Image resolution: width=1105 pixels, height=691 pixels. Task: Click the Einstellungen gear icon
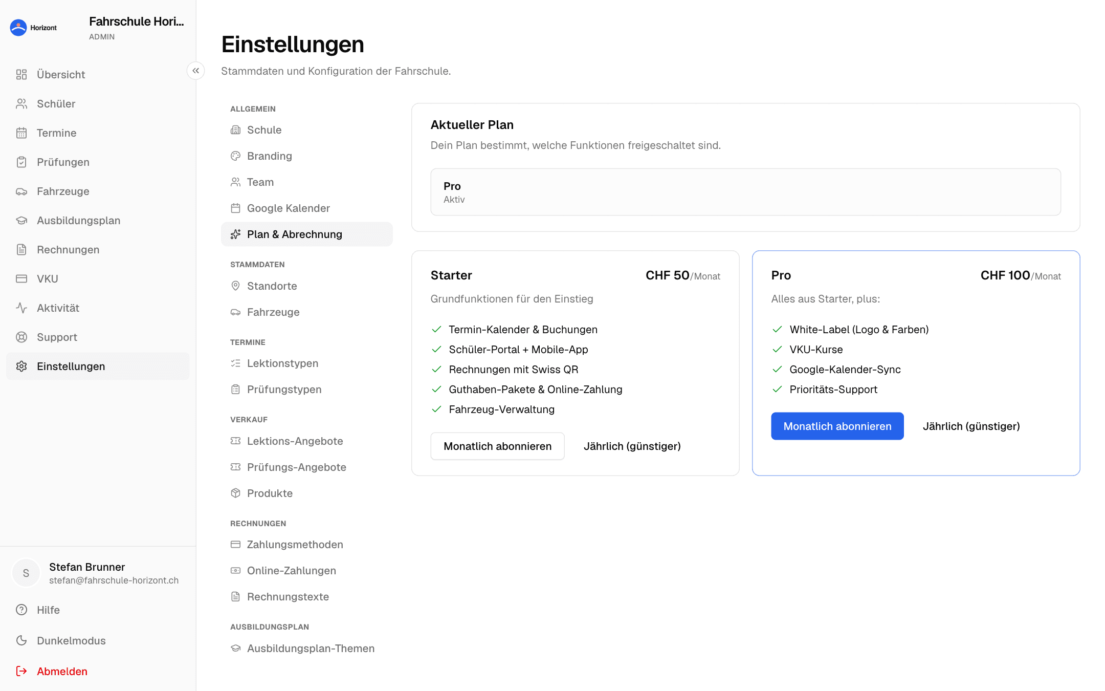click(21, 366)
